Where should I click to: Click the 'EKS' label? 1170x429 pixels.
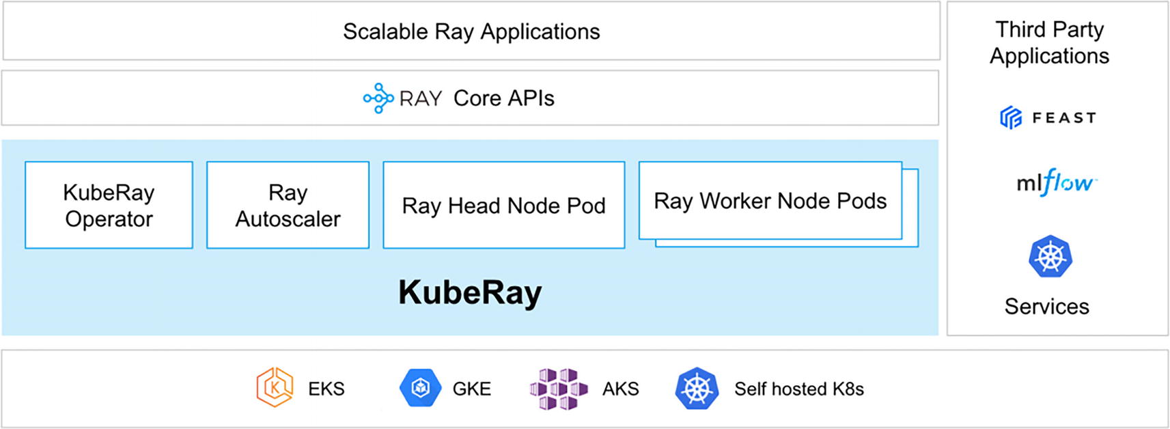tap(326, 389)
